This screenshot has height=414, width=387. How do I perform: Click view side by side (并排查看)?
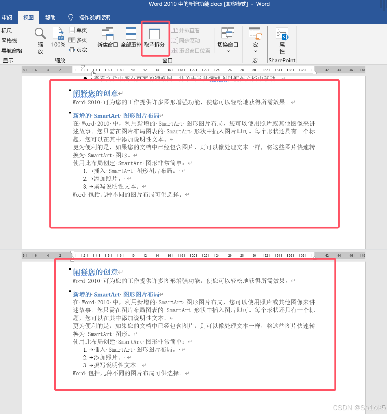[185, 30]
